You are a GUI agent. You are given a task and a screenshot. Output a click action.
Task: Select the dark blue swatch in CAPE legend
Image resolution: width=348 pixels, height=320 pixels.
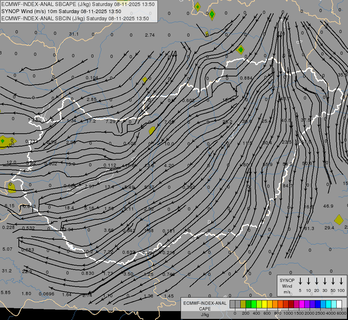point(318,304)
